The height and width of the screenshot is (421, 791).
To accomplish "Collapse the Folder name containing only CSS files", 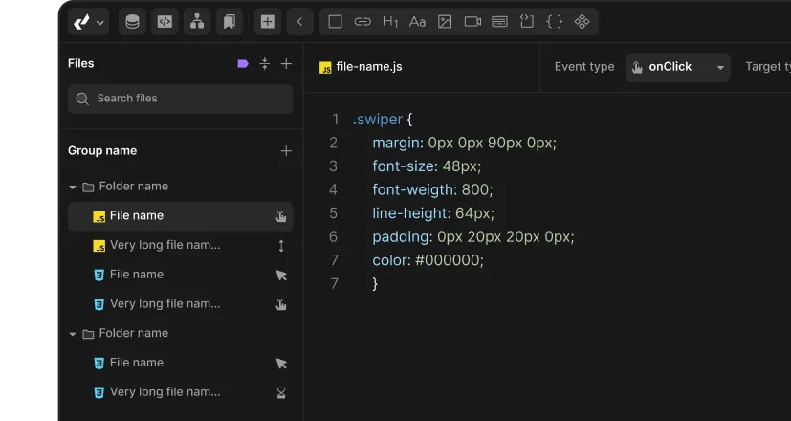I will pyautogui.click(x=72, y=334).
